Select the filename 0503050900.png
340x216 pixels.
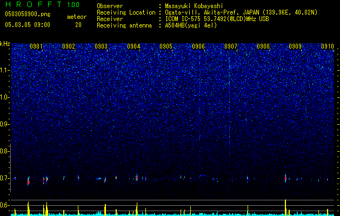coord(28,14)
